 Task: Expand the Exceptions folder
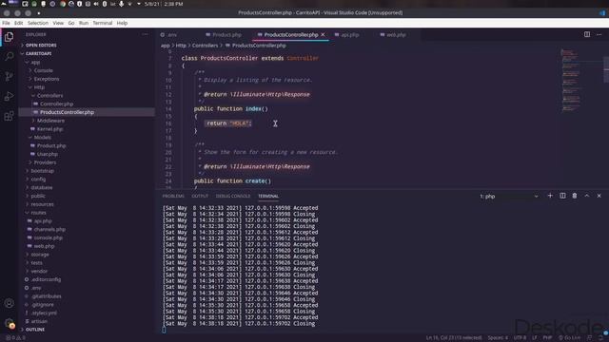click(47, 79)
